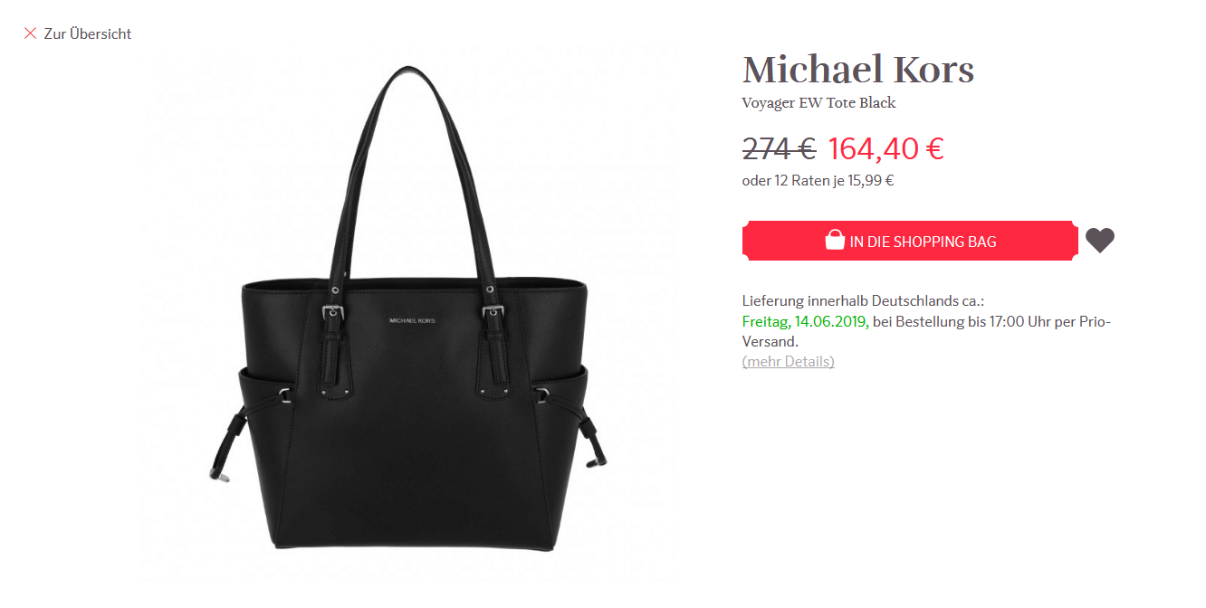1206x608 pixels.
Task: Click the red 164,40 € sale price
Action: pyautogui.click(x=885, y=147)
